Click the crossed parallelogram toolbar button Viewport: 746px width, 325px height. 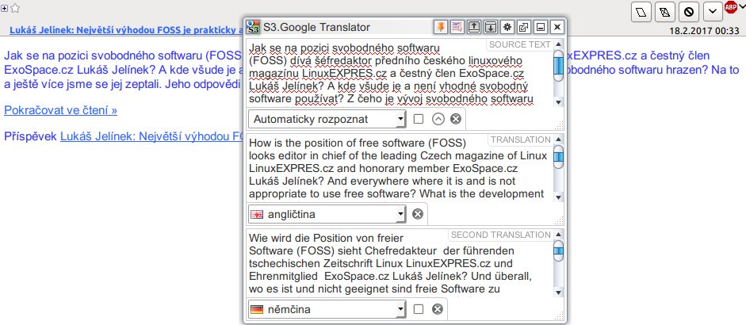[665, 12]
